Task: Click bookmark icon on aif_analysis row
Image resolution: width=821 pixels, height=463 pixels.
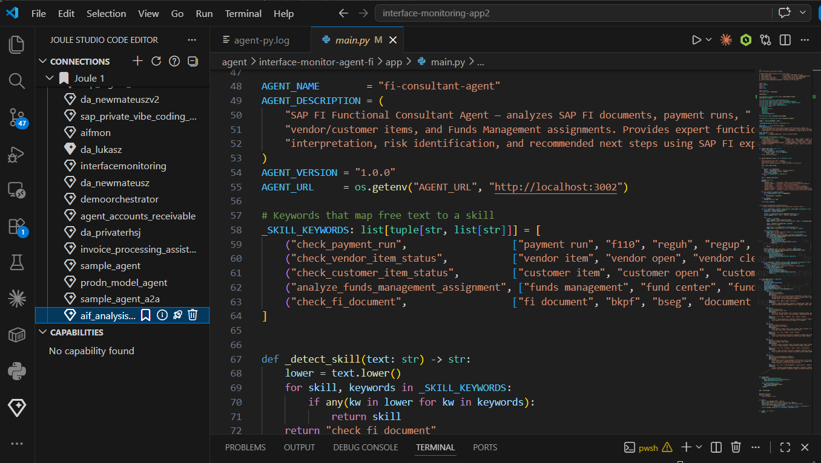Action: pos(146,315)
